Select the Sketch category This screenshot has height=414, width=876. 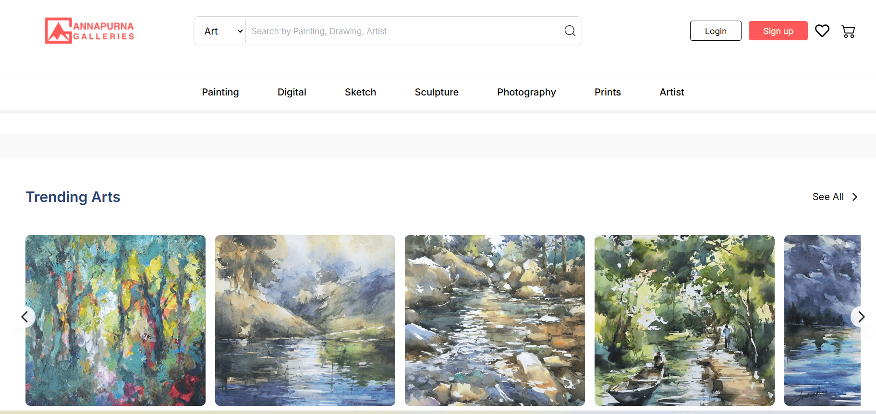pyautogui.click(x=360, y=92)
